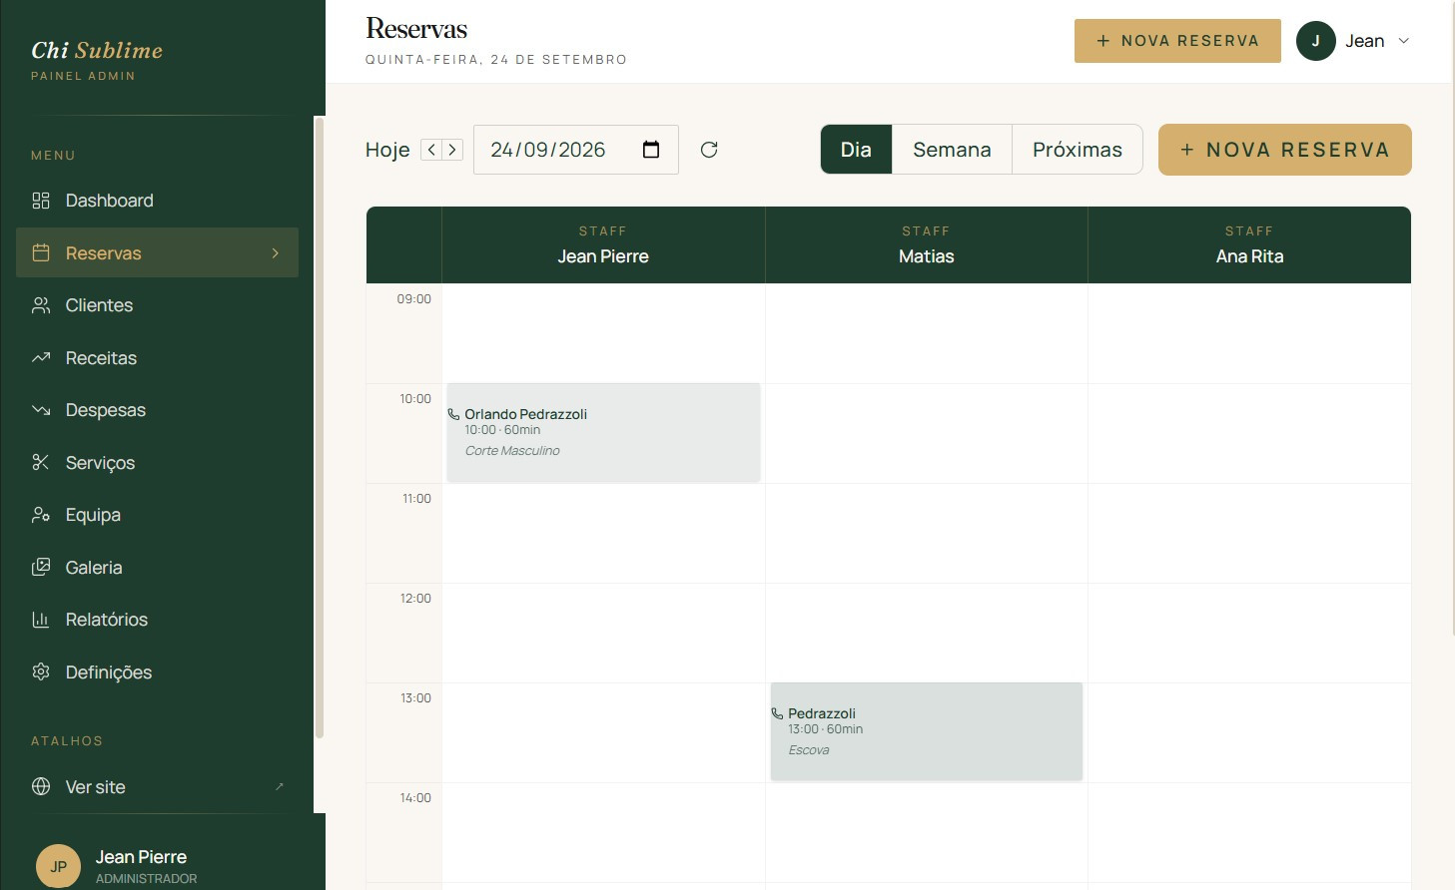Click the Receitas trending-up icon
The image size is (1455, 890).
(x=41, y=358)
